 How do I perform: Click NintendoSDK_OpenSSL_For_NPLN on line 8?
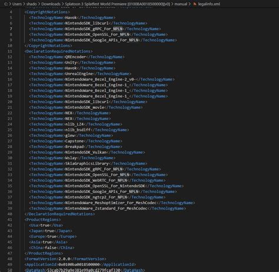coord(97,35)
